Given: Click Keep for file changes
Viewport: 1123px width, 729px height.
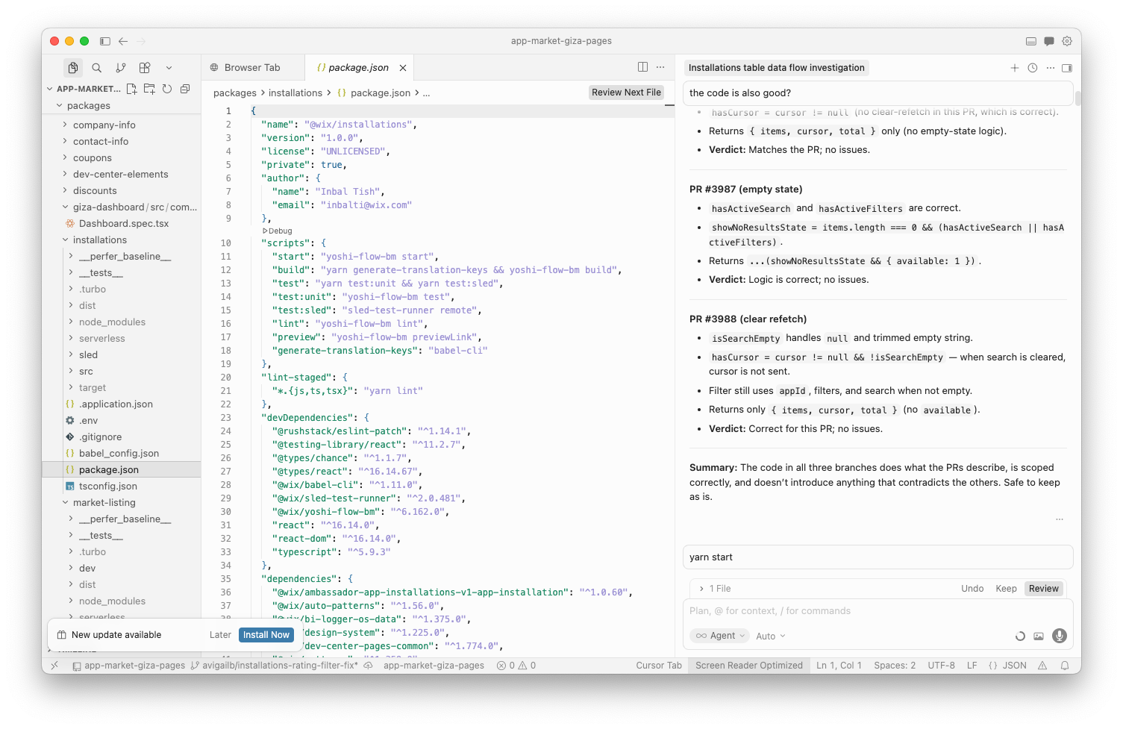Looking at the screenshot, I should (x=1006, y=589).
